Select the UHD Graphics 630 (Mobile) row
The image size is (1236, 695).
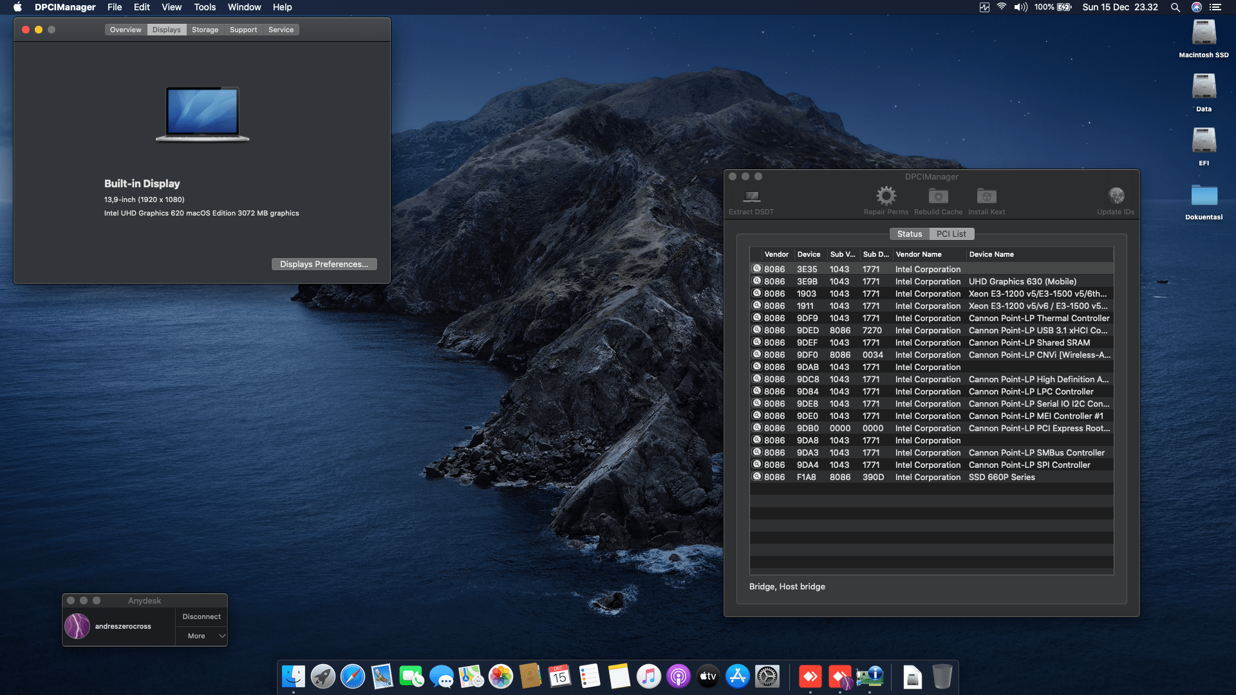pos(932,281)
